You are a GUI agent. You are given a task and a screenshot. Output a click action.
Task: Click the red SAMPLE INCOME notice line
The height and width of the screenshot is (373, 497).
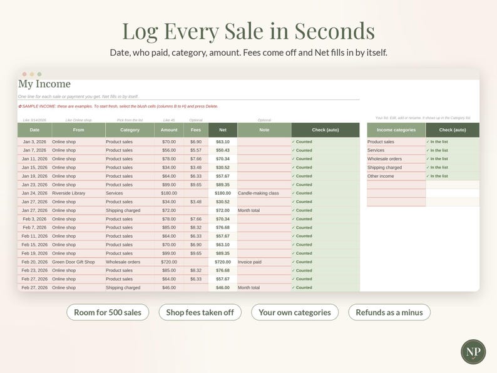(118, 106)
